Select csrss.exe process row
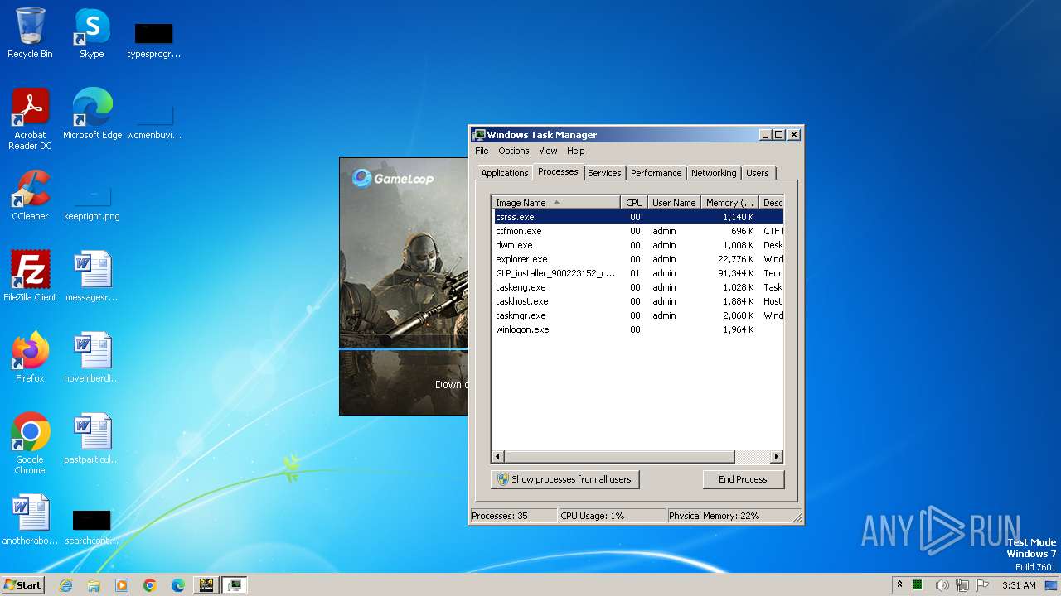This screenshot has height=596, width=1061. pos(637,217)
